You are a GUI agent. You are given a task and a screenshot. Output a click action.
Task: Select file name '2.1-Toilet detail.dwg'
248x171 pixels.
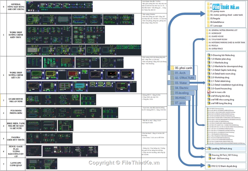[x=221, y=81]
